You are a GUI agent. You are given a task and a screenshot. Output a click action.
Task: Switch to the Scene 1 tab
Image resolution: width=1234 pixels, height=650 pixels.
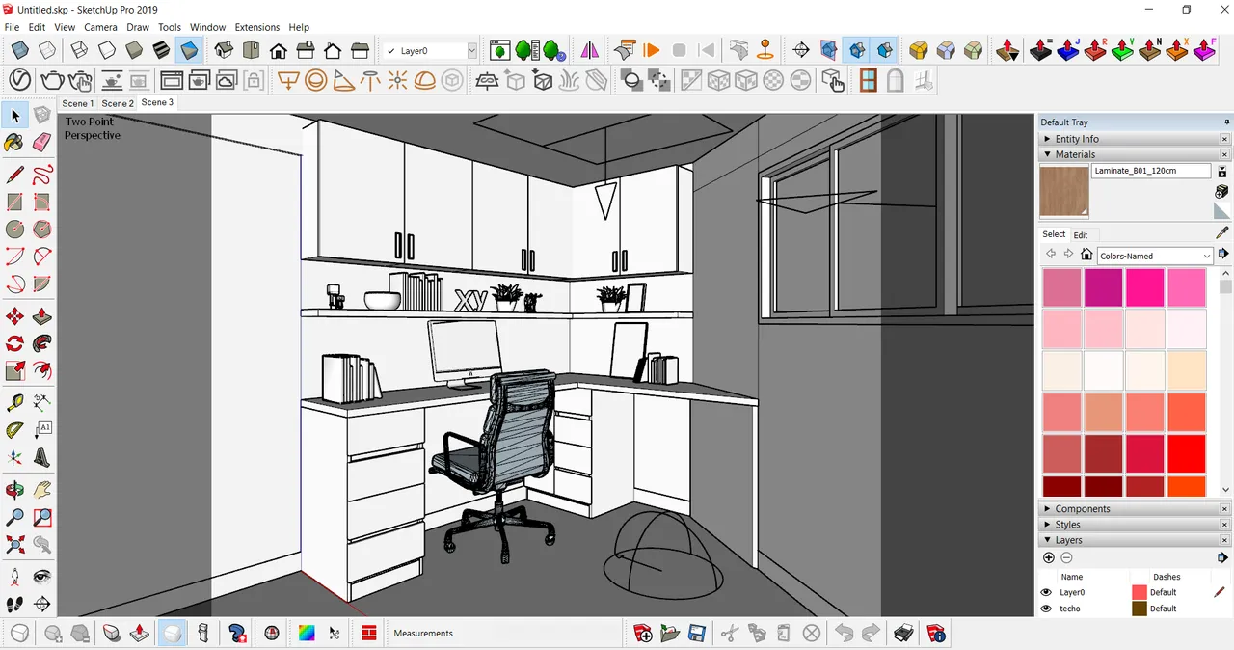click(78, 103)
